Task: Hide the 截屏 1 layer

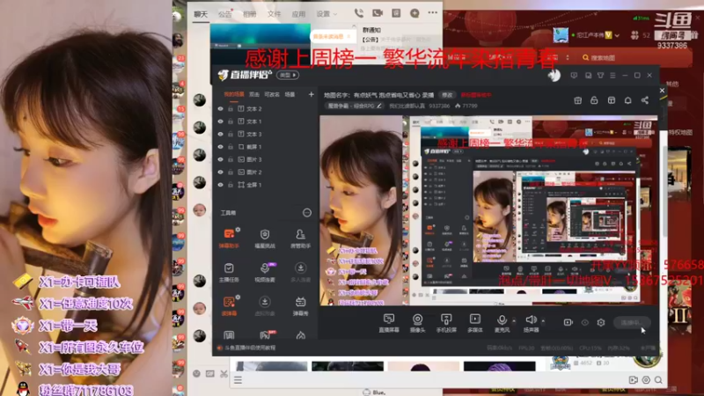Action: [221, 146]
